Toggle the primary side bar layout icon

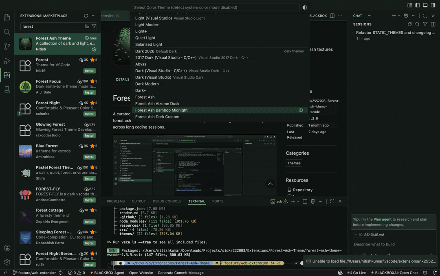(418, 5)
